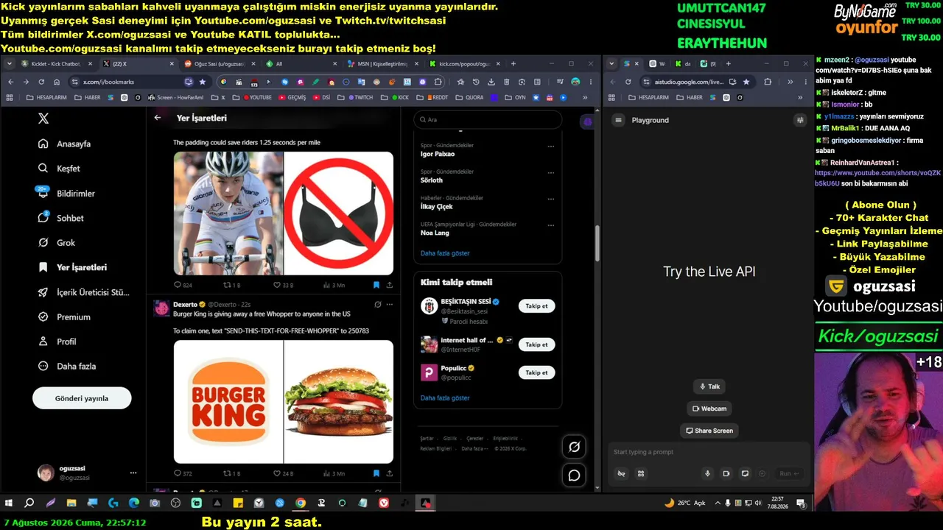Go back from Yer İşaretleri page
Image resolution: width=943 pixels, height=530 pixels.
pyautogui.click(x=158, y=118)
